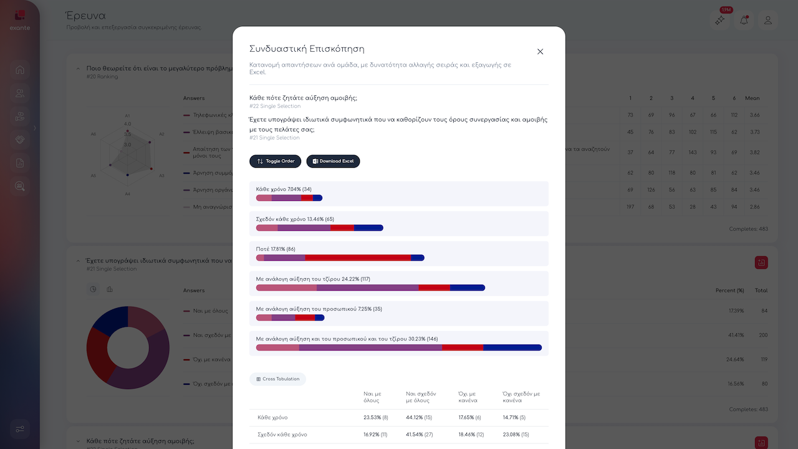The image size is (798, 449).
Task: Select the search-analysis icon in the sidebar
Action: pyautogui.click(x=19, y=185)
